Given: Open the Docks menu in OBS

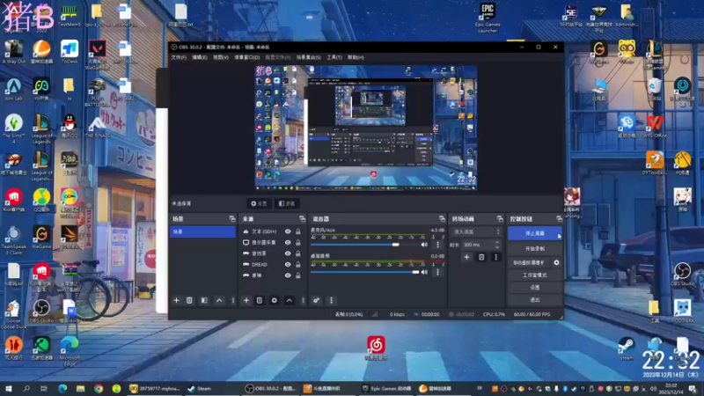Looking at the screenshot, I should [246, 57].
